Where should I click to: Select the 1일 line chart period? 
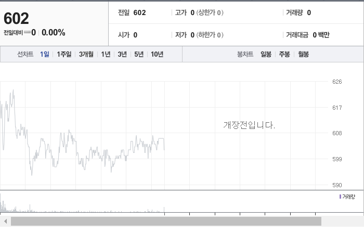[x=45, y=54]
